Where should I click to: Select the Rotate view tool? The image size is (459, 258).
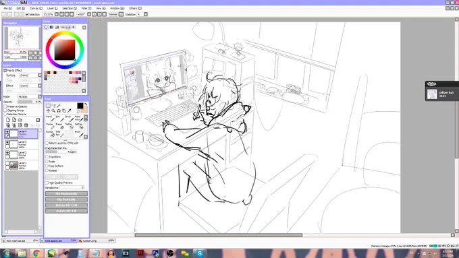[x=59, y=110]
